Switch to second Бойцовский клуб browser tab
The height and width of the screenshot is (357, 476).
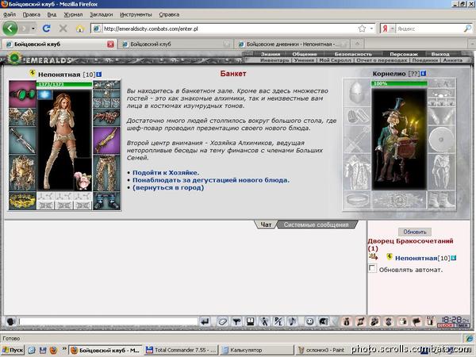pos(175,44)
